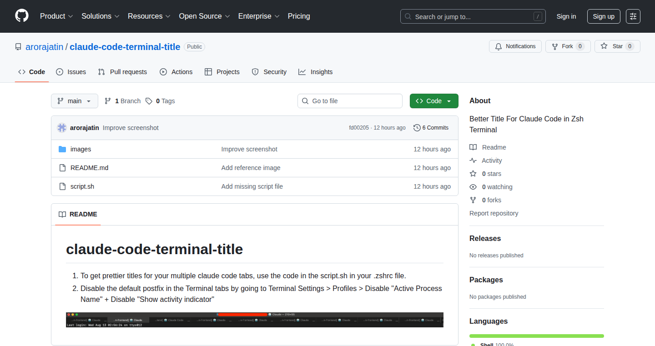Expand the Enterprise menu

coord(259,16)
